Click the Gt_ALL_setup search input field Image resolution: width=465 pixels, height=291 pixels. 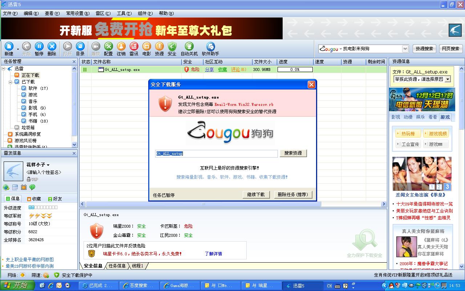pyautogui.click(x=217, y=154)
